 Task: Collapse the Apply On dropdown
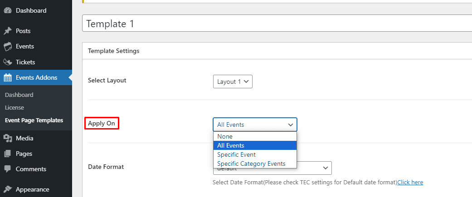click(255, 125)
